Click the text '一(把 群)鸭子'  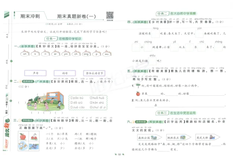coord(85,139)
